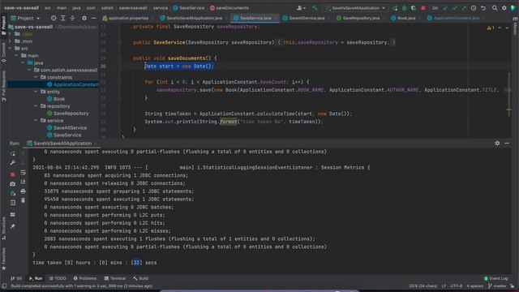The image size is (519, 292).
Task: Click the red Stop button in top toolbar
Action: click(423, 8)
